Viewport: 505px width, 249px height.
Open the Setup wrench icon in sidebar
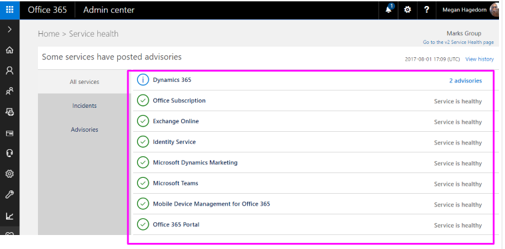[10, 194]
